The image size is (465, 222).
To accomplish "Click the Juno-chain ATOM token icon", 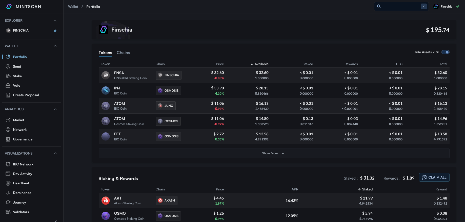I will [x=106, y=106].
